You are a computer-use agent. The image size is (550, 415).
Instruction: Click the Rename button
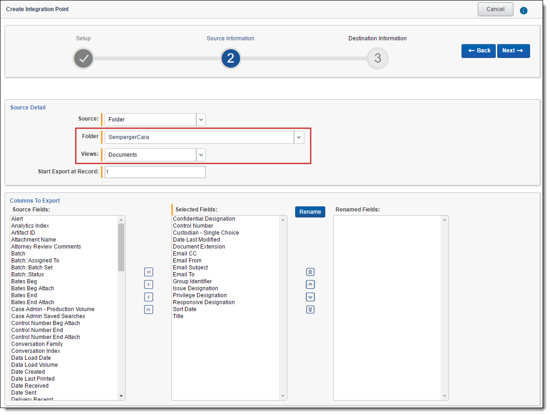coord(310,212)
